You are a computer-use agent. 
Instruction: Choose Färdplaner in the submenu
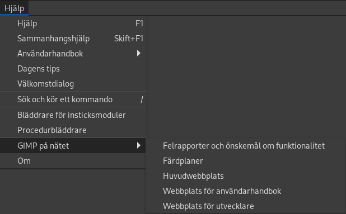pos(246,161)
